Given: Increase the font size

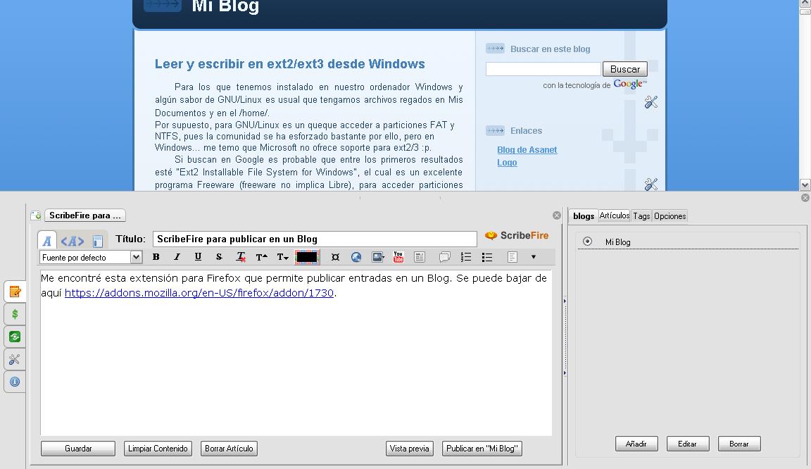Looking at the screenshot, I should (x=262, y=257).
